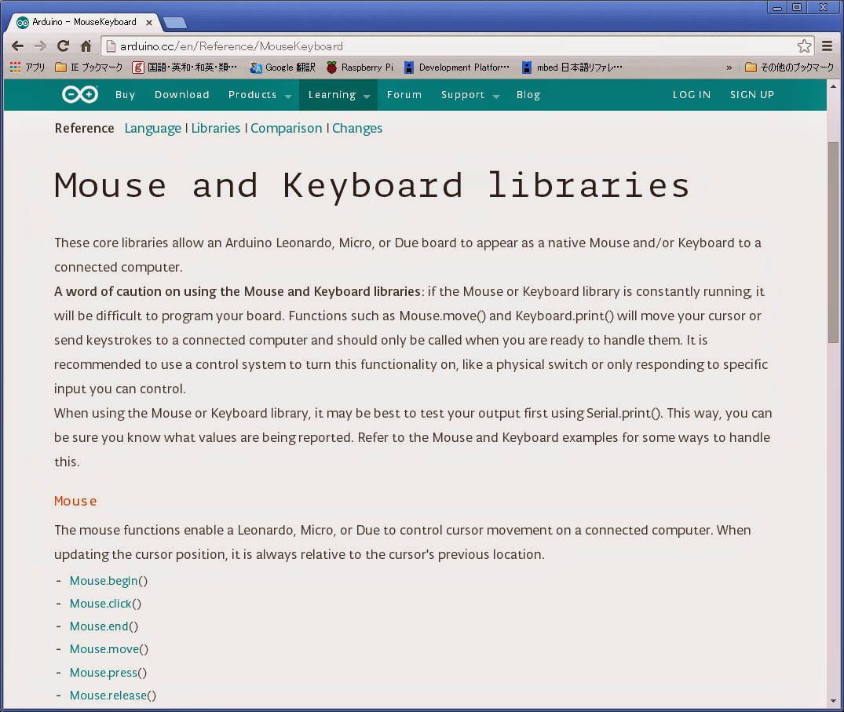
Task: Click the vertical scrollbar thumb
Action: [x=833, y=243]
